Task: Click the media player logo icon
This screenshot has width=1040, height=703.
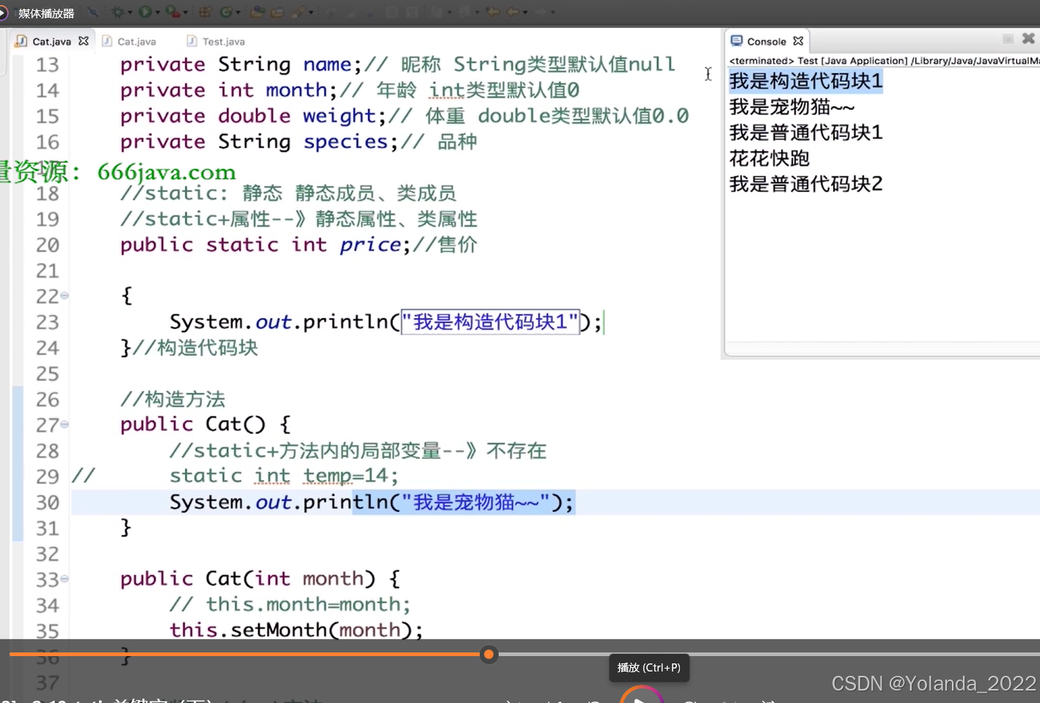Action: click(x=4, y=13)
